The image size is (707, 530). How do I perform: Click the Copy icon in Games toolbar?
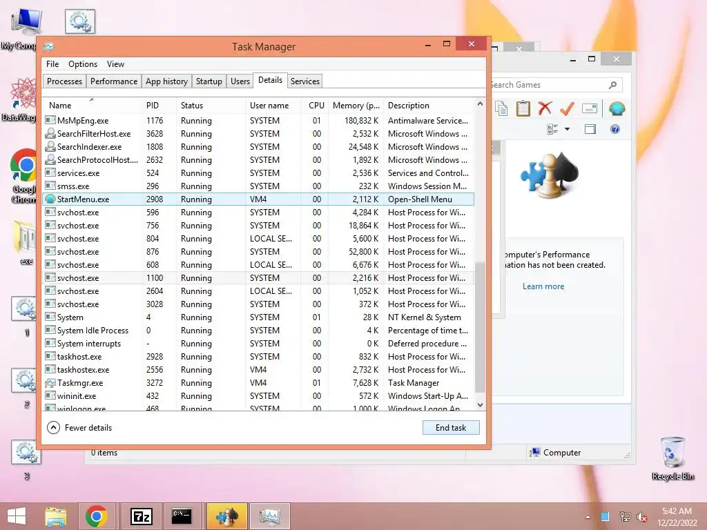pyautogui.click(x=501, y=108)
